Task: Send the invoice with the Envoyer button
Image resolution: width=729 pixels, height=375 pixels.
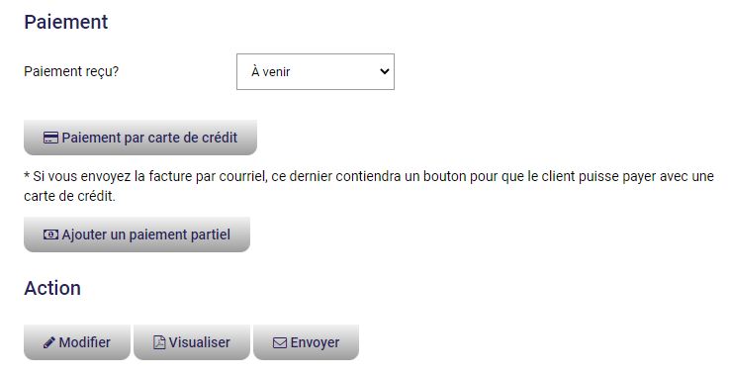Action: pos(306,342)
